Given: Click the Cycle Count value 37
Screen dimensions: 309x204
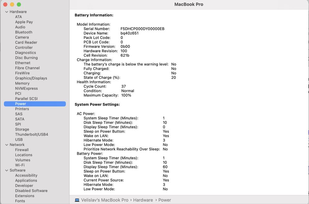Looking at the screenshot, I should click(124, 86).
